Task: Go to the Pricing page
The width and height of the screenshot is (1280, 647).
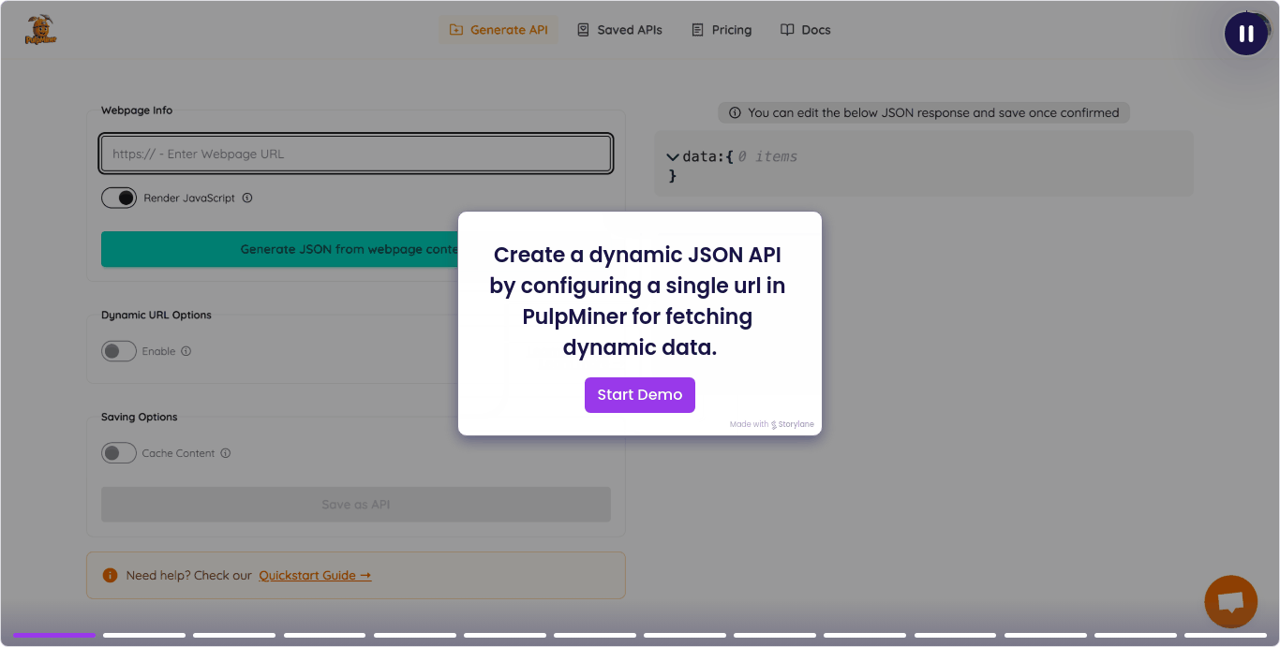Action: (722, 30)
